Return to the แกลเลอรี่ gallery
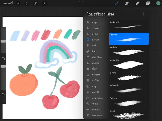The image size is (162, 121). point(7,3)
